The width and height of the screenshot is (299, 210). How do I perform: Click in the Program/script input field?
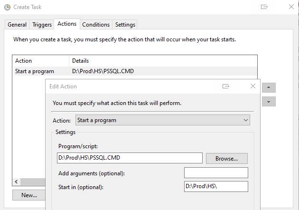(130, 158)
